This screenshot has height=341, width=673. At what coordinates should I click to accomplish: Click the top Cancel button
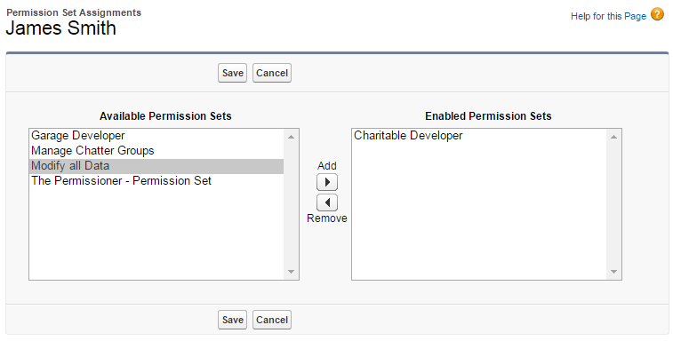(272, 73)
